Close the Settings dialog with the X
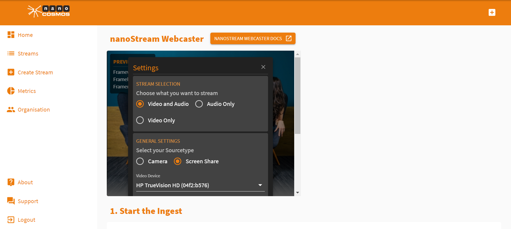 coord(263,67)
